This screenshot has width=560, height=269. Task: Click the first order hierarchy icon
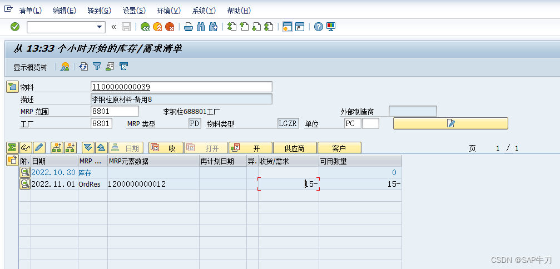coord(57,147)
